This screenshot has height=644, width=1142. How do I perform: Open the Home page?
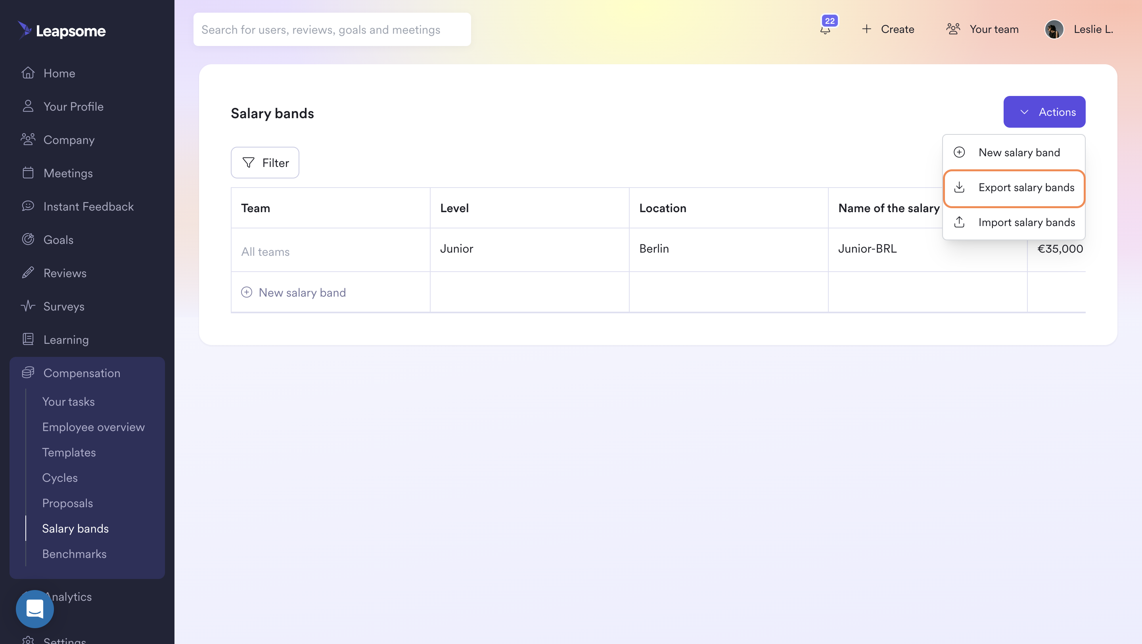59,73
